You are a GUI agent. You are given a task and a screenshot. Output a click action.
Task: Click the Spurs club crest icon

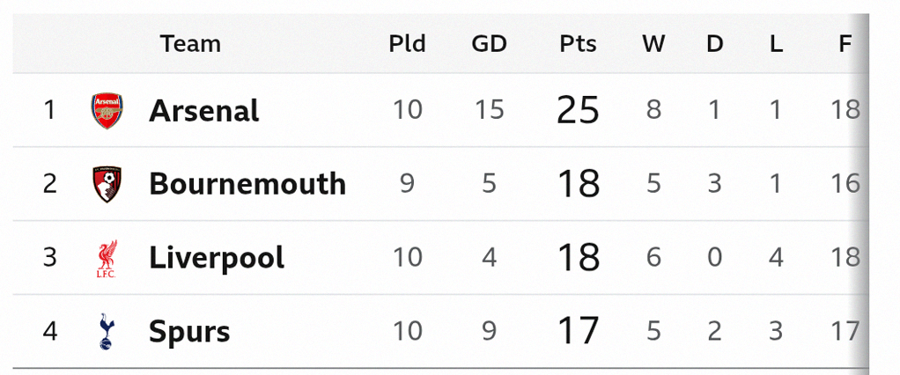(x=107, y=332)
